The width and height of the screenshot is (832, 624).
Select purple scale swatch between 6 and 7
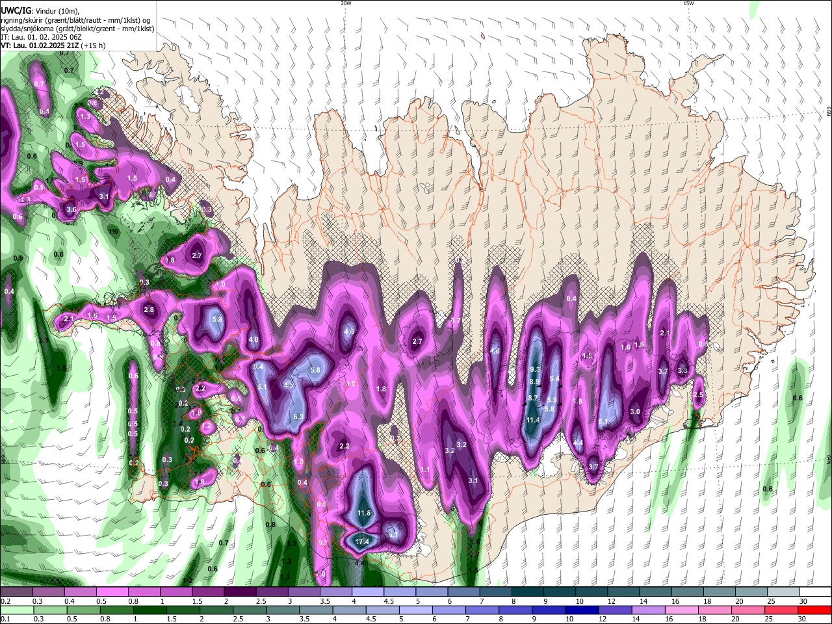click(x=464, y=592)
